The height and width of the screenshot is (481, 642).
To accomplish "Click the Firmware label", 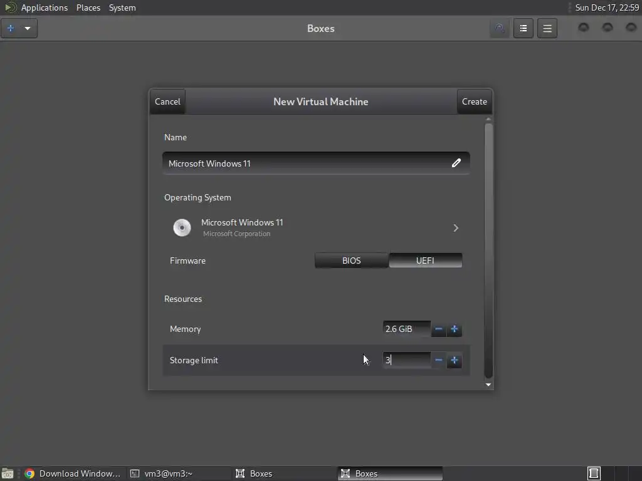I will tap(187, 261).
